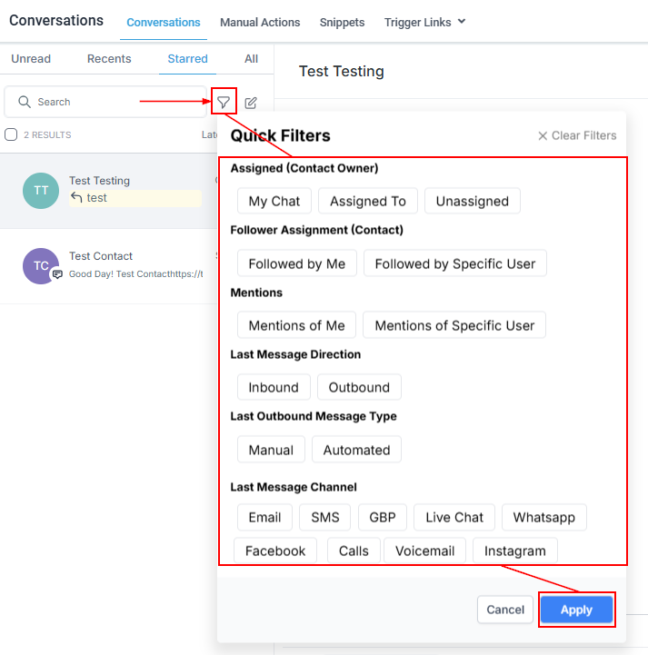Toggle the Followed by Me filter
Screen dimensions: 648x655
[x=296, y=263]
